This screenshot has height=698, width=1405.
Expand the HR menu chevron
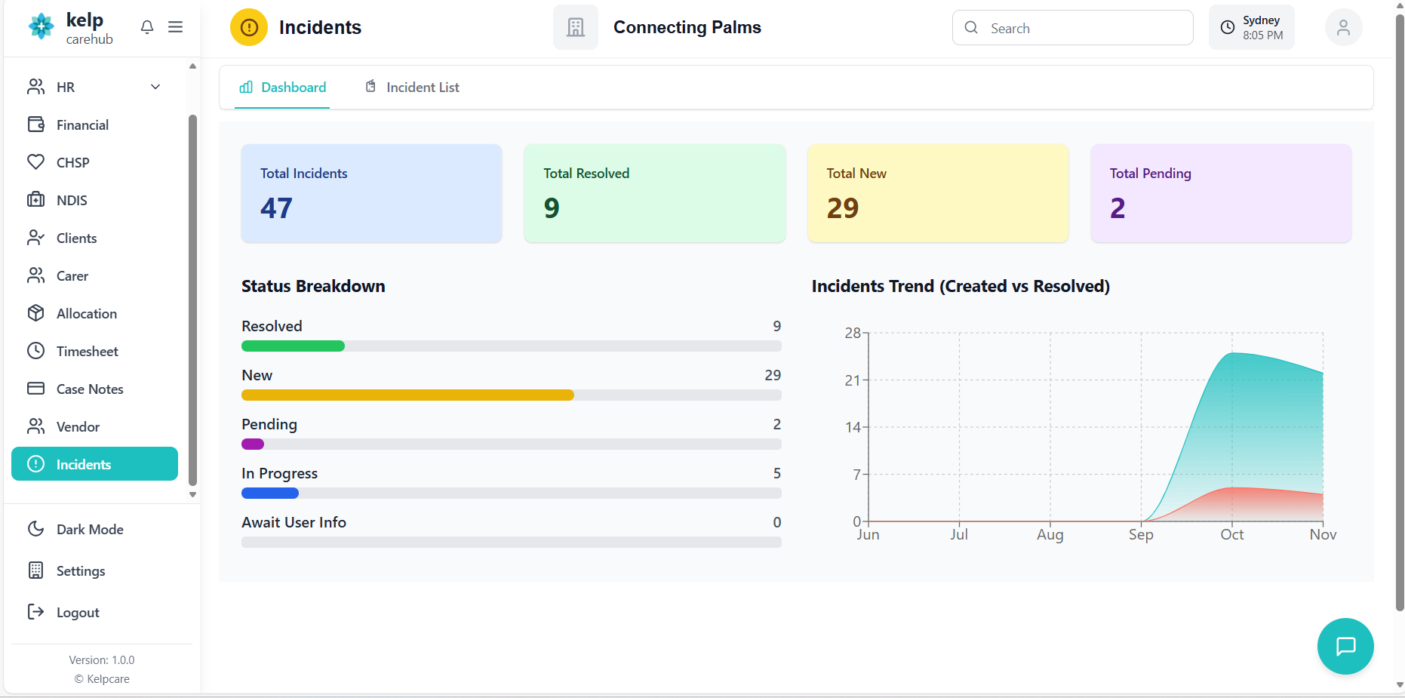coord(155,87)
